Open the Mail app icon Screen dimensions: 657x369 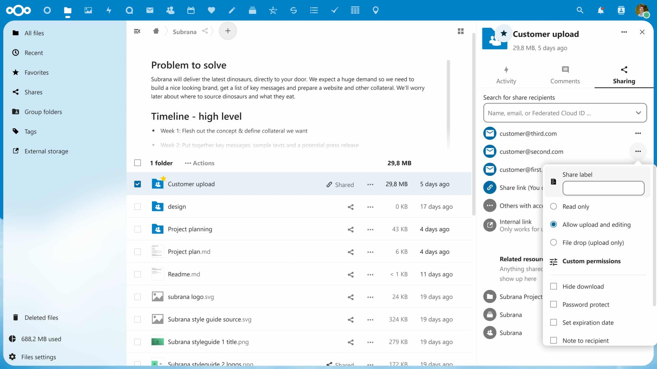pyautogui.click(x=150, y=11)
